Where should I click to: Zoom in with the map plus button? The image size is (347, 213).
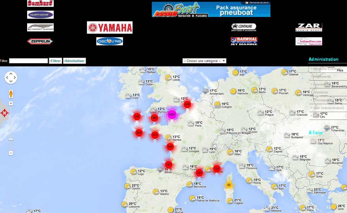(11, 103)
